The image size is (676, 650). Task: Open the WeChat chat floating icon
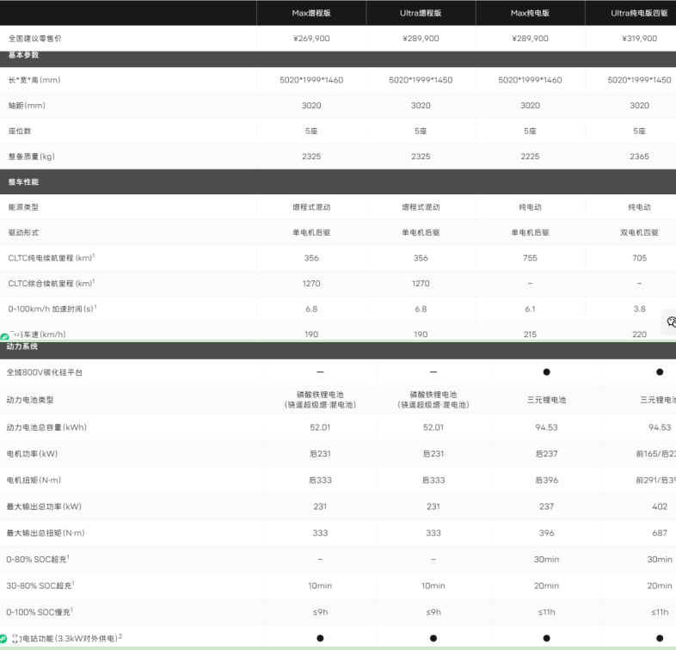click(x=670, y=322)
